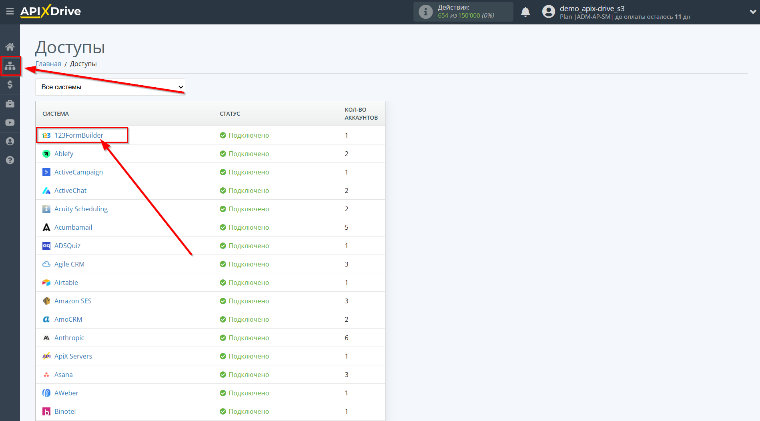Viewport: 760px width, 421px height.
Task: Go to 'Главная' breadcrumb link
Action: pyautogui.click(x=48, y=64)
